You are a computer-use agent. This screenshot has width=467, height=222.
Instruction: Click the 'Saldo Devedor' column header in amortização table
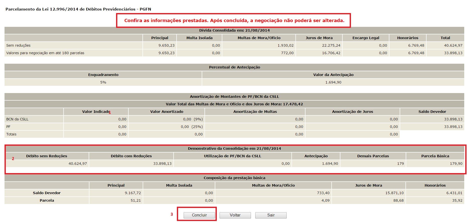(x=432, y=112)
